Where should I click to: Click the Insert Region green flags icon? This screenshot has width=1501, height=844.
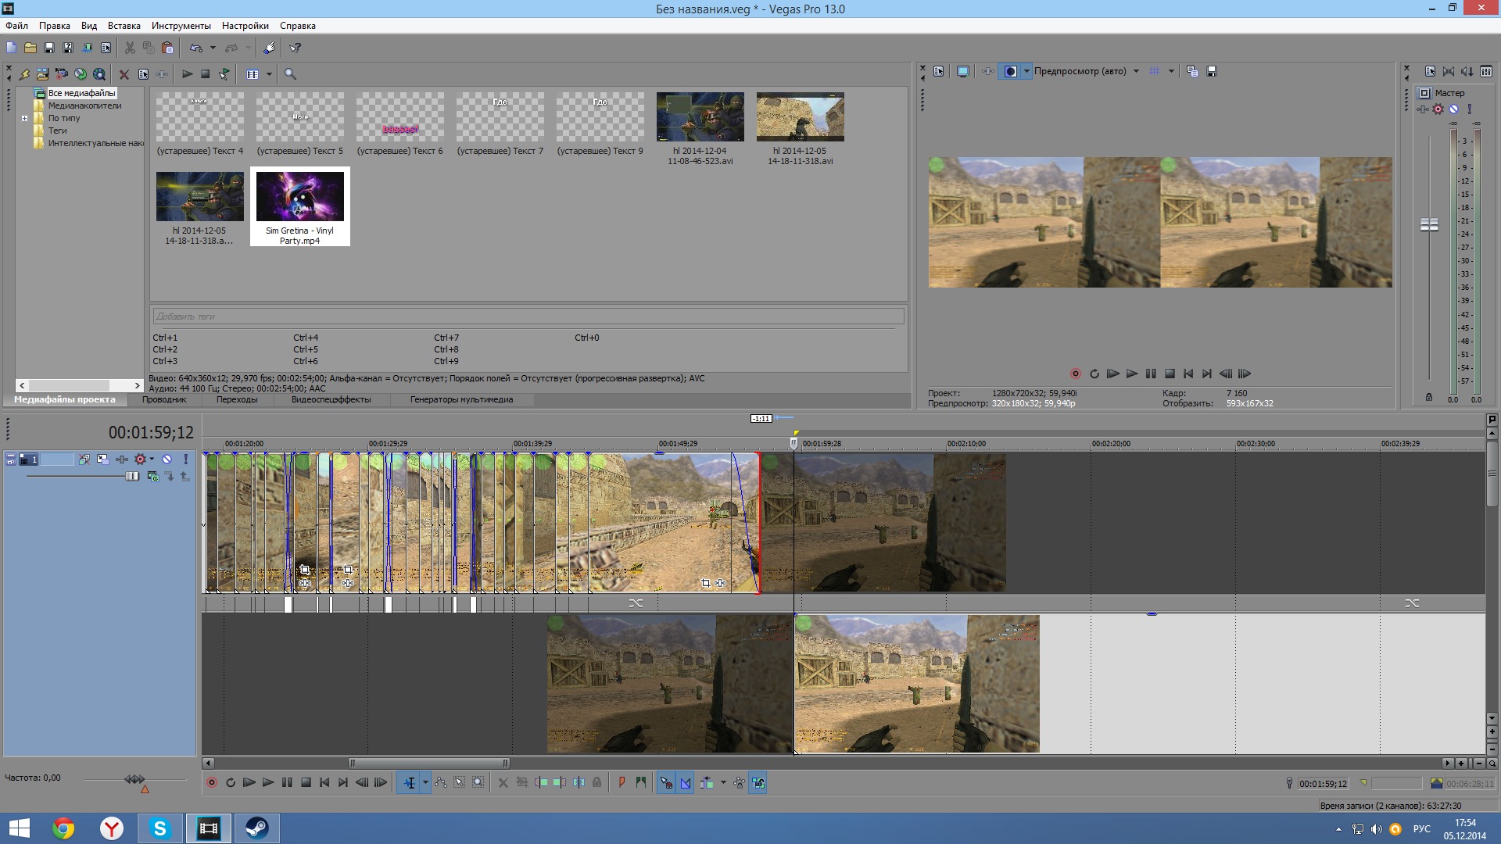pos(641,782)
